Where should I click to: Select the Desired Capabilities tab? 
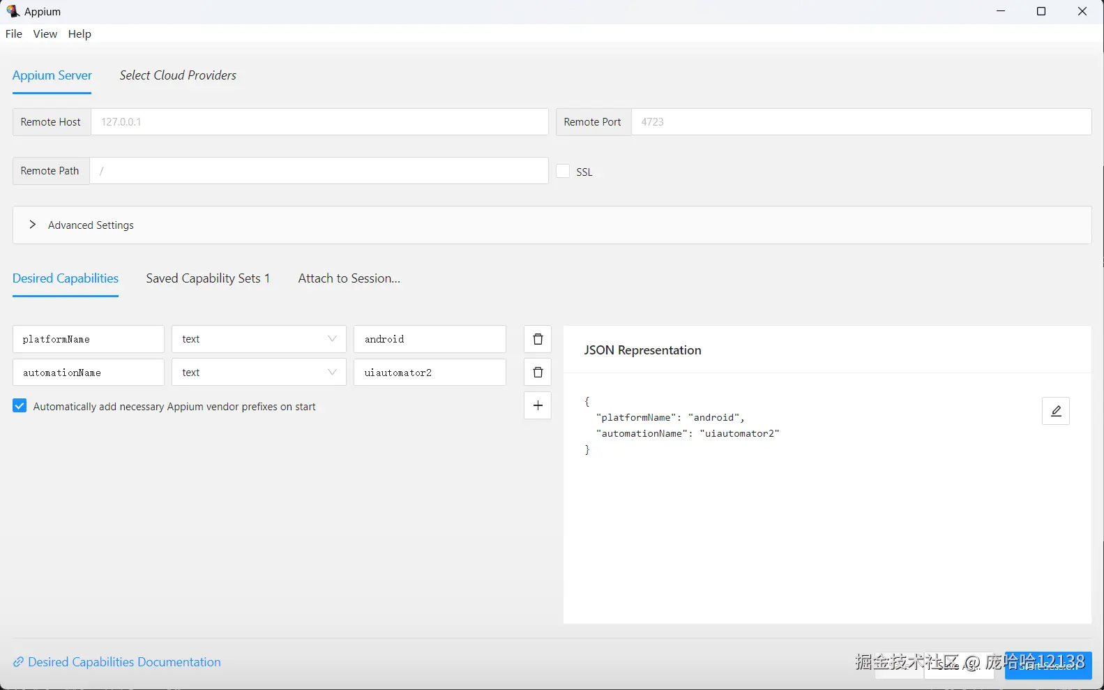click(x=66, y=278)
